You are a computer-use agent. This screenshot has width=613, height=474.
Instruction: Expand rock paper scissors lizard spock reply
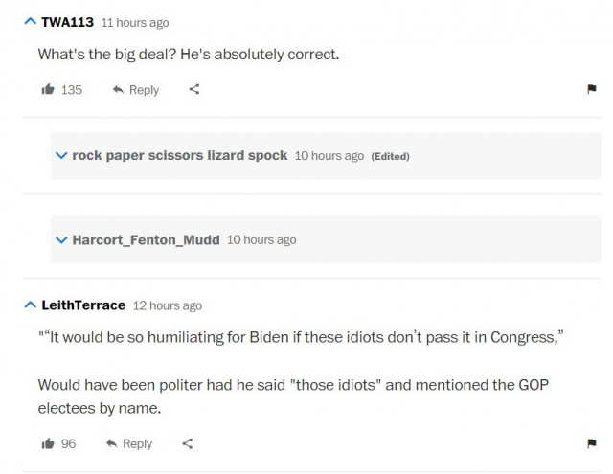[x=62, y=155]
